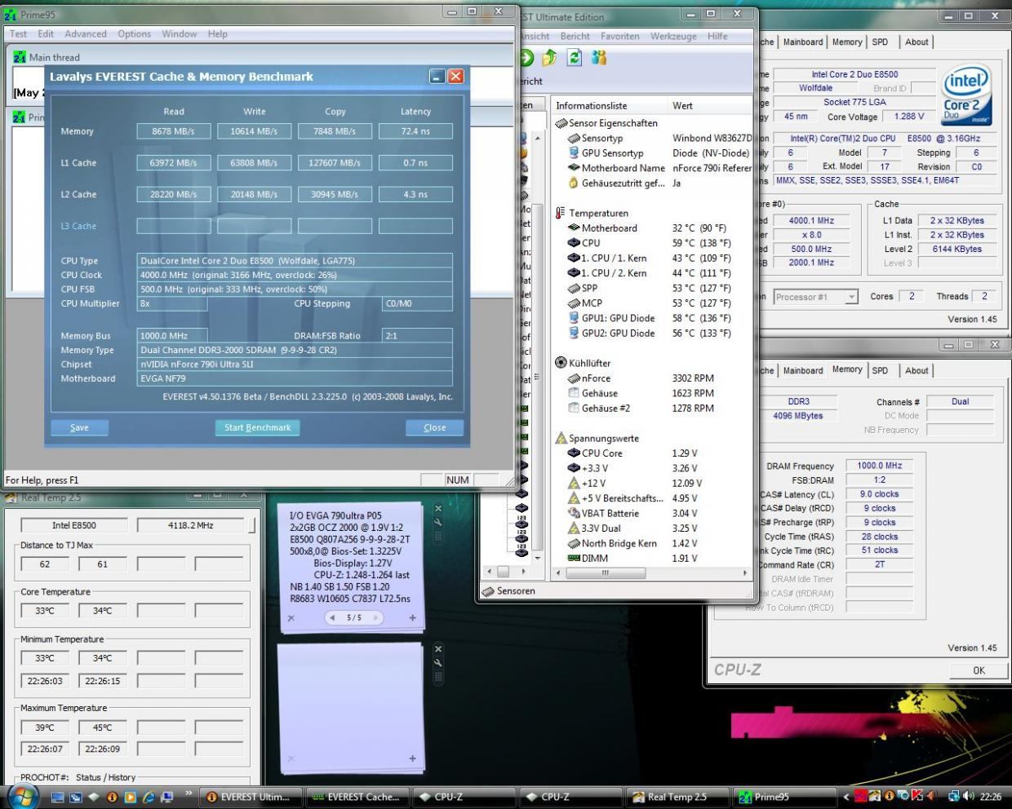Switch to the Mainboard tab in upper CPU-Z
The height and width of the screenshot is (809, 1012).
(x=803, y=42)
